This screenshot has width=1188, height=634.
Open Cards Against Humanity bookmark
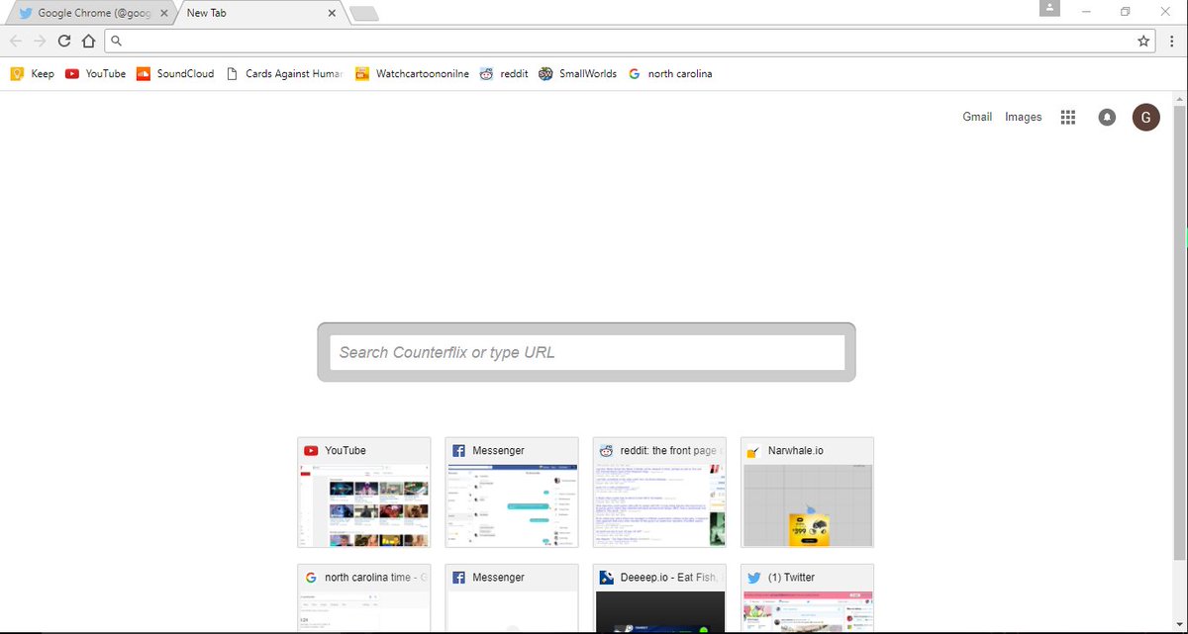pyautogui.click(x=284, y=73)
